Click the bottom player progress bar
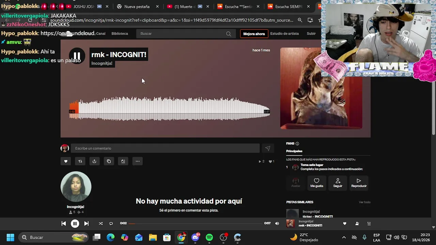Screen dimensions: 436x245 click(196, 224)
